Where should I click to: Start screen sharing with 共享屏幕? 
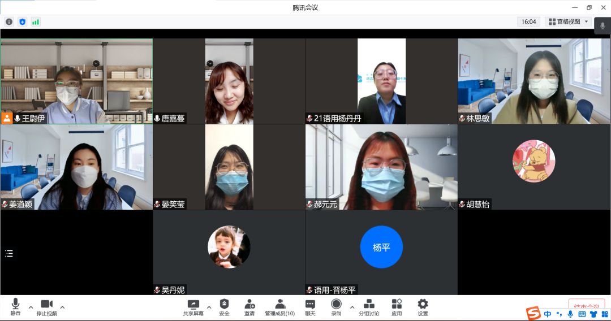[193, 306]
